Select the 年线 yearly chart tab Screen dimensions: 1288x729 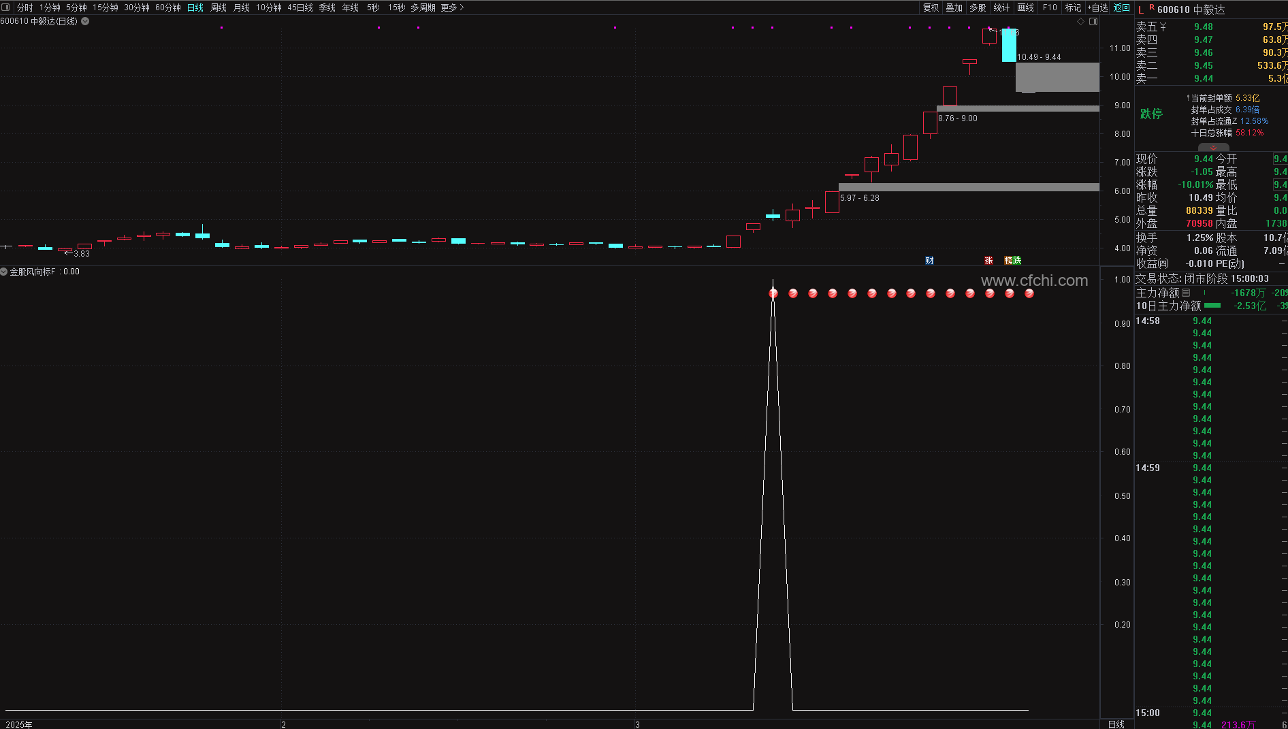(x=351, y=7)
